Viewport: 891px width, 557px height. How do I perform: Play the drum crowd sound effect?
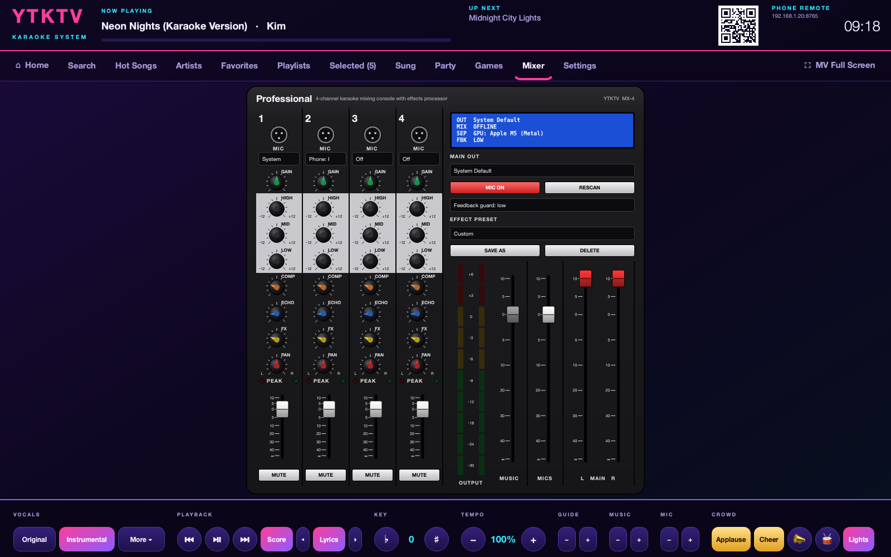828,539
